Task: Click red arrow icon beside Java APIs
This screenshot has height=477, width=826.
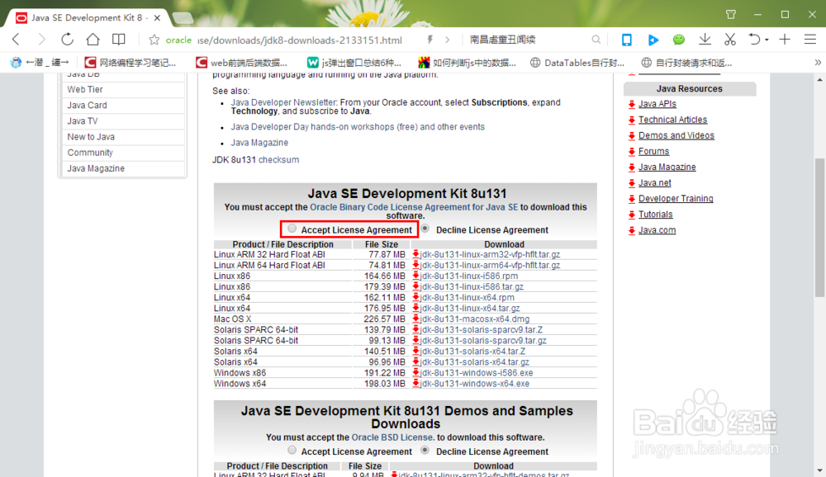Action: pyautogui.click(x=632, y=104)
